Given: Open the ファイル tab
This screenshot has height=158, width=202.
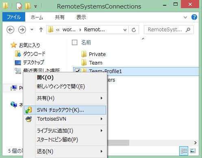Looking at the screenshot, I should pyautogui.click(x=14, y=17).
